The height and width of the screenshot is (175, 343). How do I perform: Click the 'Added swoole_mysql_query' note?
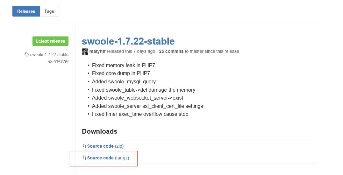(x=124, y=82)
